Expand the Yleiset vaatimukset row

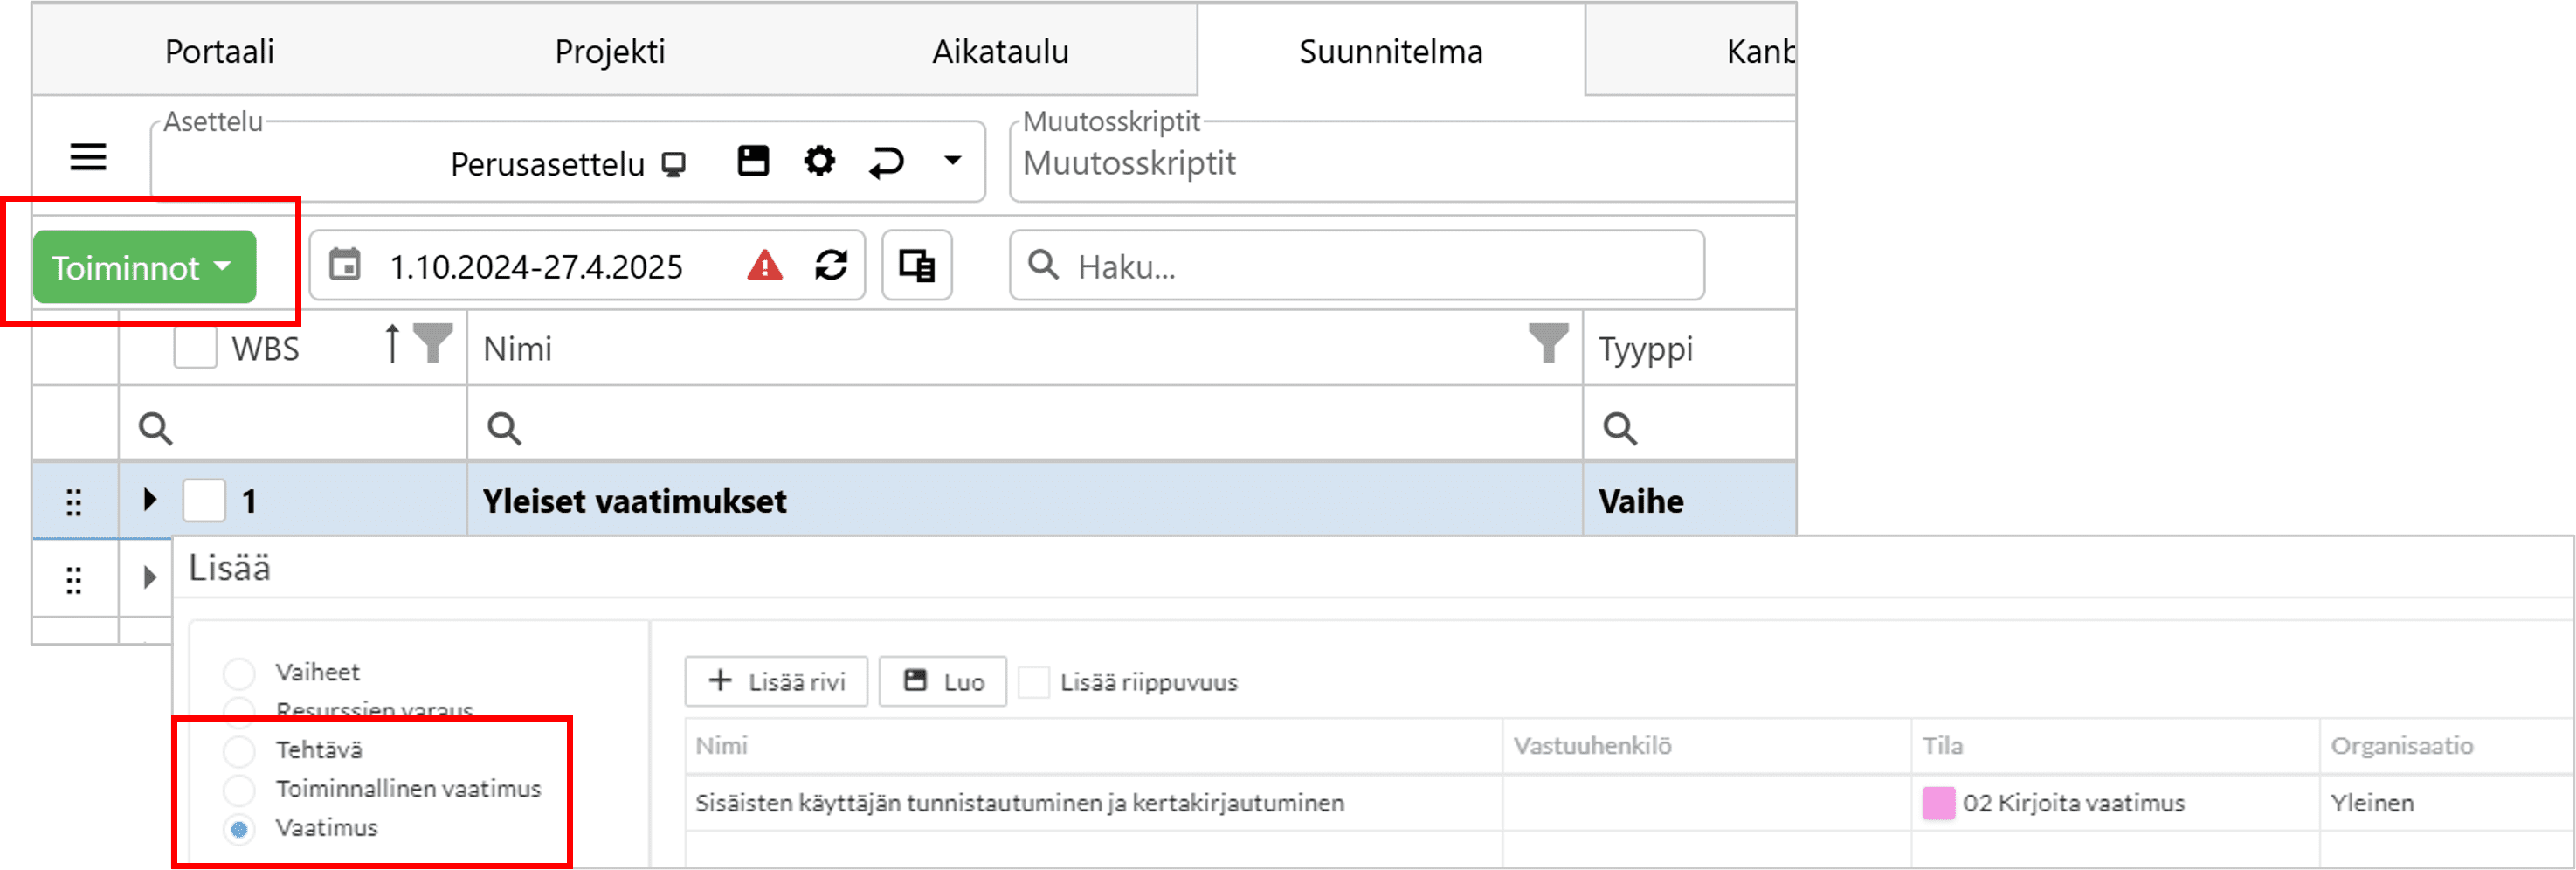pos(150,499)
